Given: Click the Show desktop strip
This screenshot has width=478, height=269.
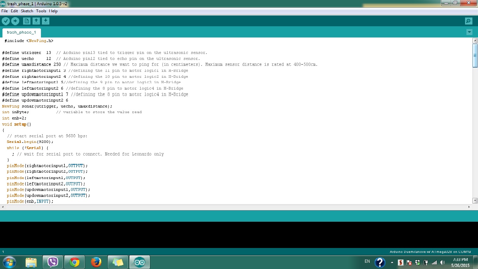Looking at the screenshot, I should (x=476, y=262).
